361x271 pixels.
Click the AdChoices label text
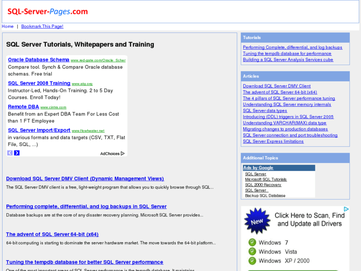click(x=110, y=154)
